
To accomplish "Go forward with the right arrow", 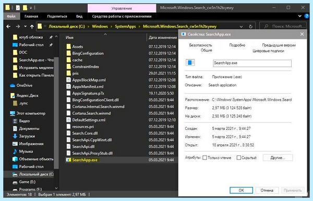I will [18, 26].
